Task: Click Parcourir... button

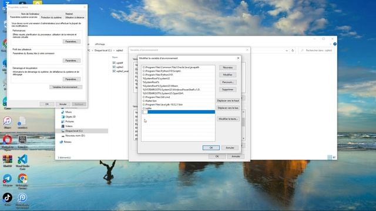Action: pyautogui.click(x=227, y=82)
